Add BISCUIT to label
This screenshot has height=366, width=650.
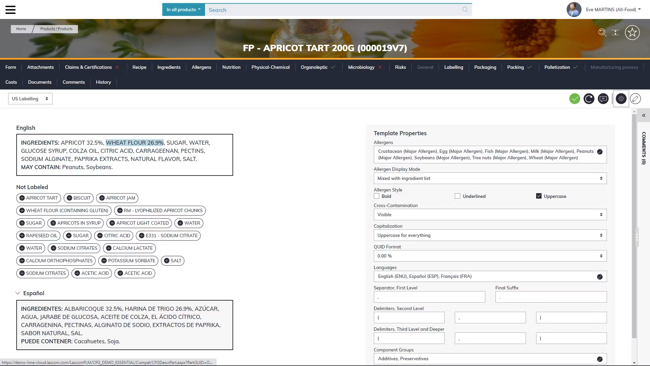click(x=79, y=198)
